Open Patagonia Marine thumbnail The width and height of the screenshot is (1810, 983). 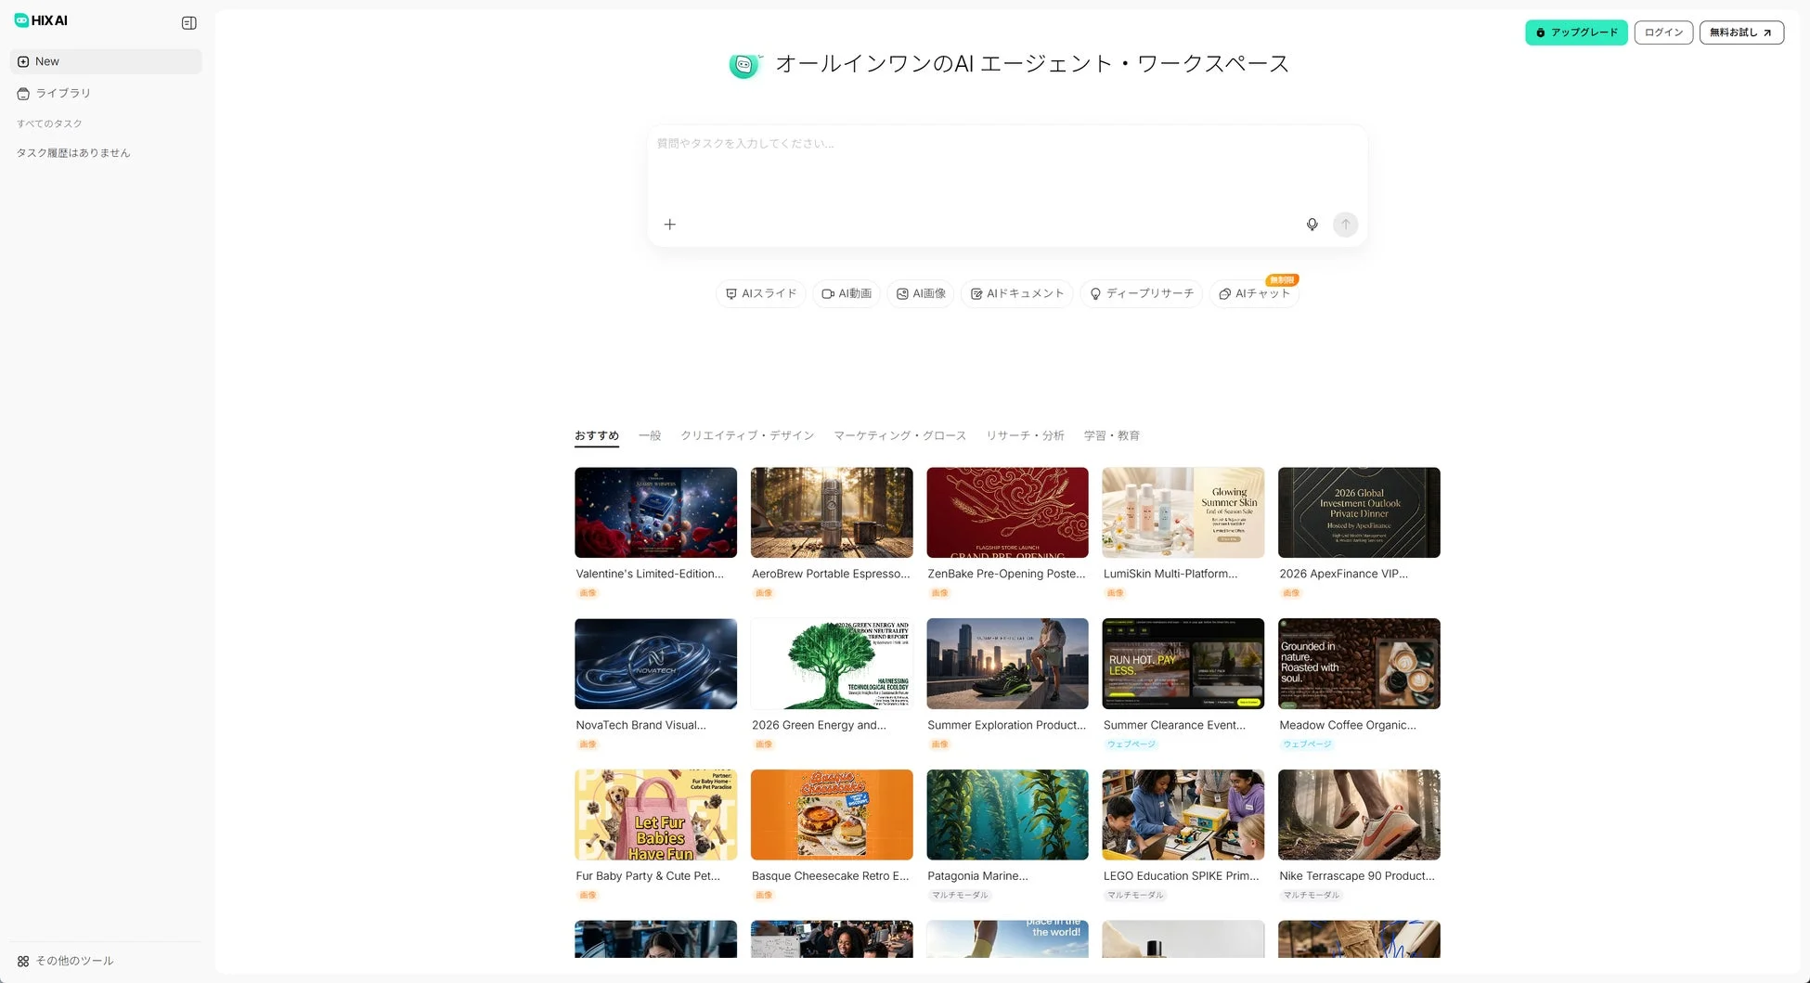1007,815
